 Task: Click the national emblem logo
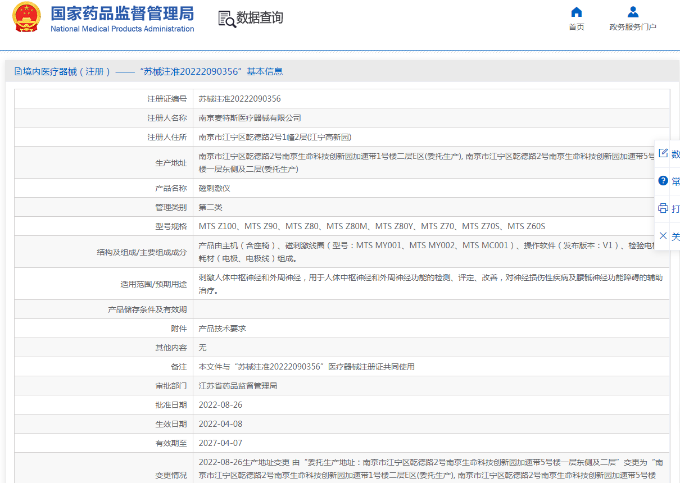pyautogui.click(x=27, y=17)
